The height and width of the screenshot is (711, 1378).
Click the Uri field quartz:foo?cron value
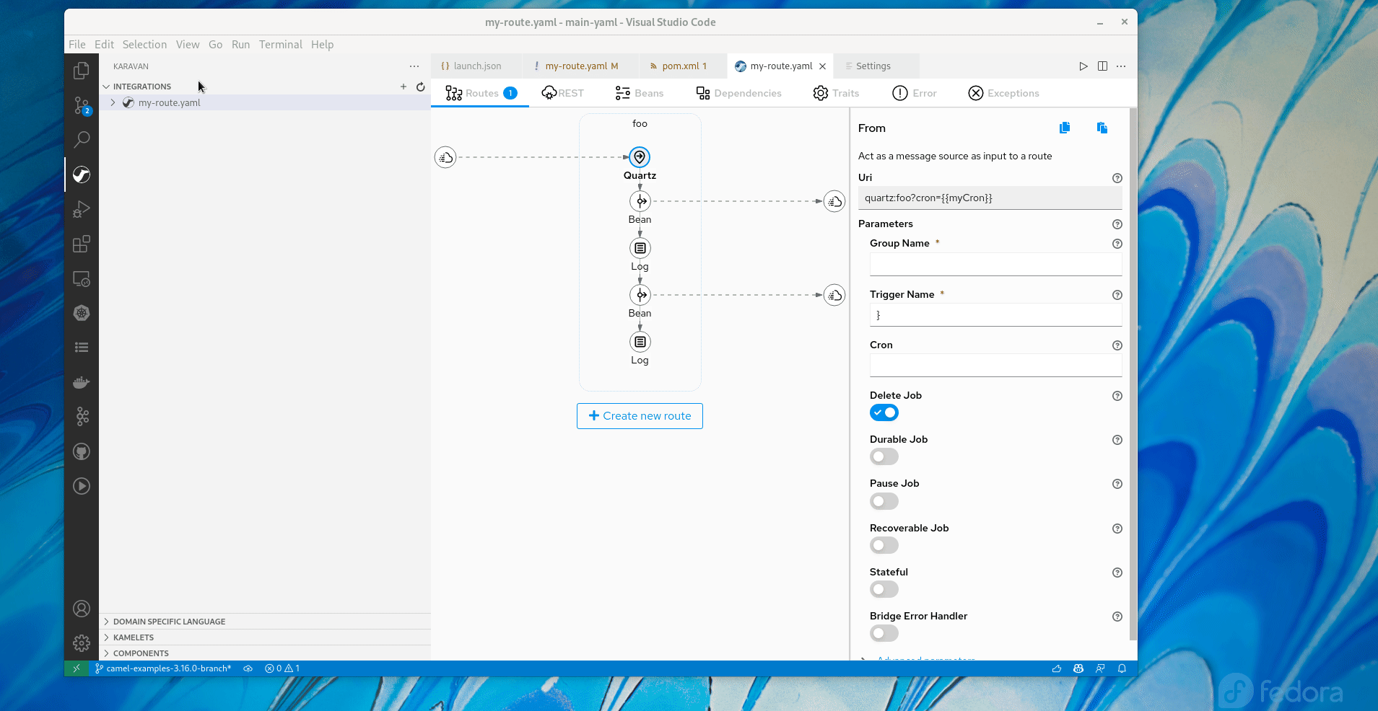(x=990, y=198)
